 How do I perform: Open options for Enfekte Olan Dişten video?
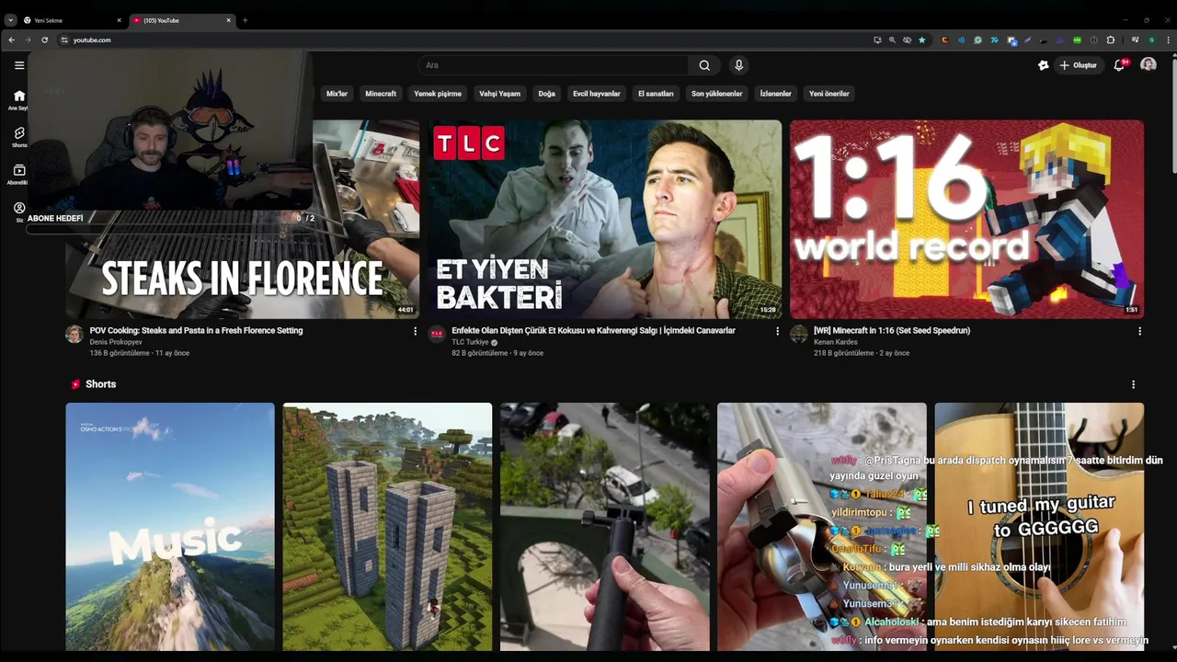pos(777,331)
